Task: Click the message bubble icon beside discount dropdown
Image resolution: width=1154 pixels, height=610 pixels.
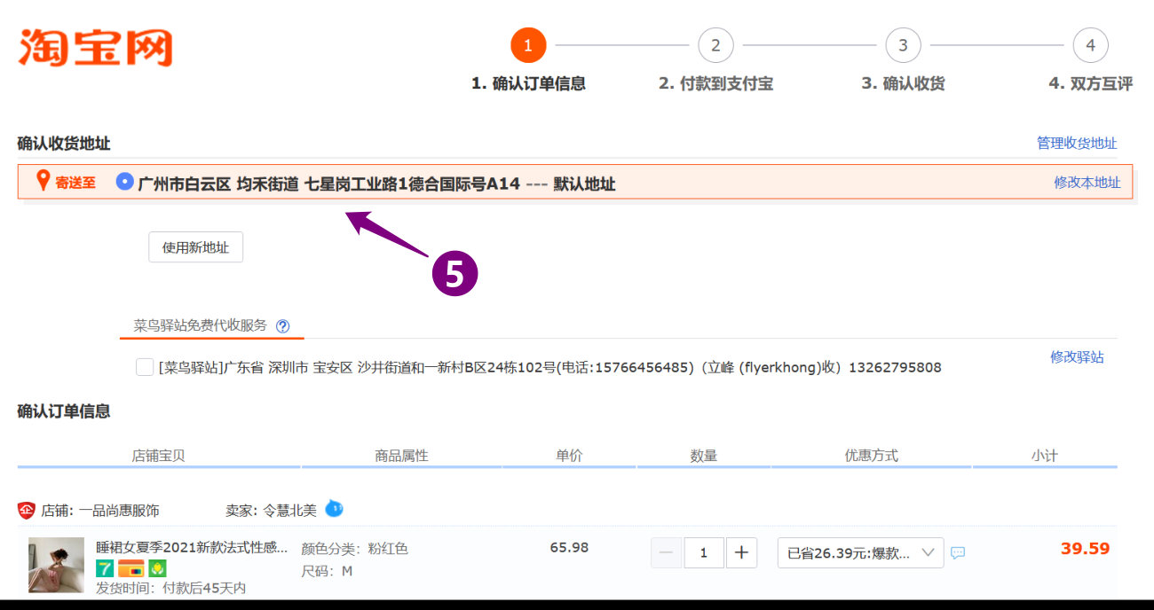Action: pyautogui.click(x=958, y=552)
